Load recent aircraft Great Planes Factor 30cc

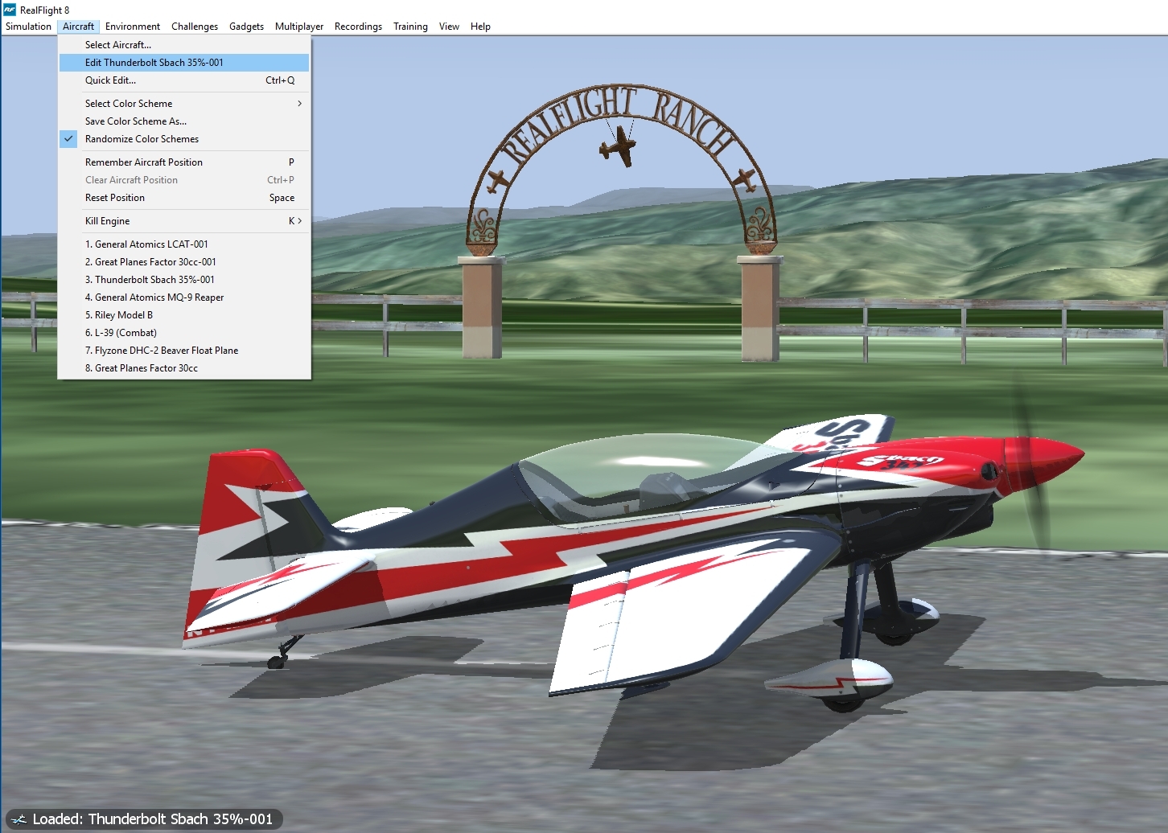click(184, 368)
